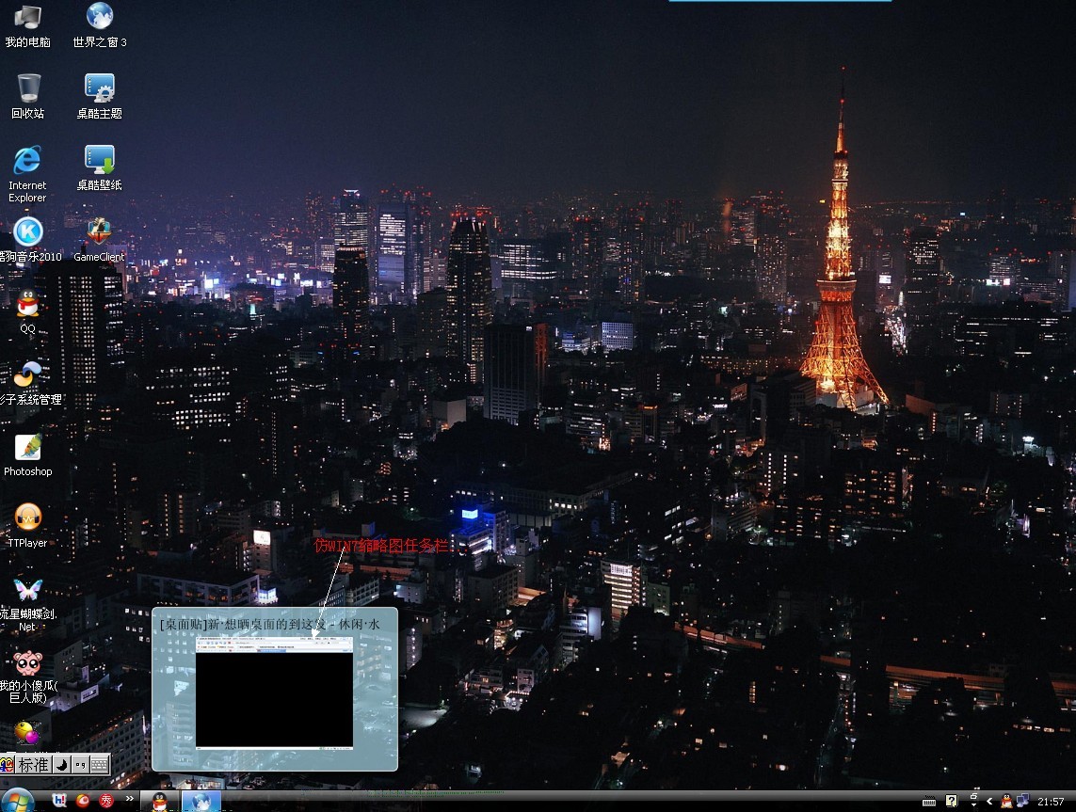Toggle the IME 标准 input mode button

(33, 764)
